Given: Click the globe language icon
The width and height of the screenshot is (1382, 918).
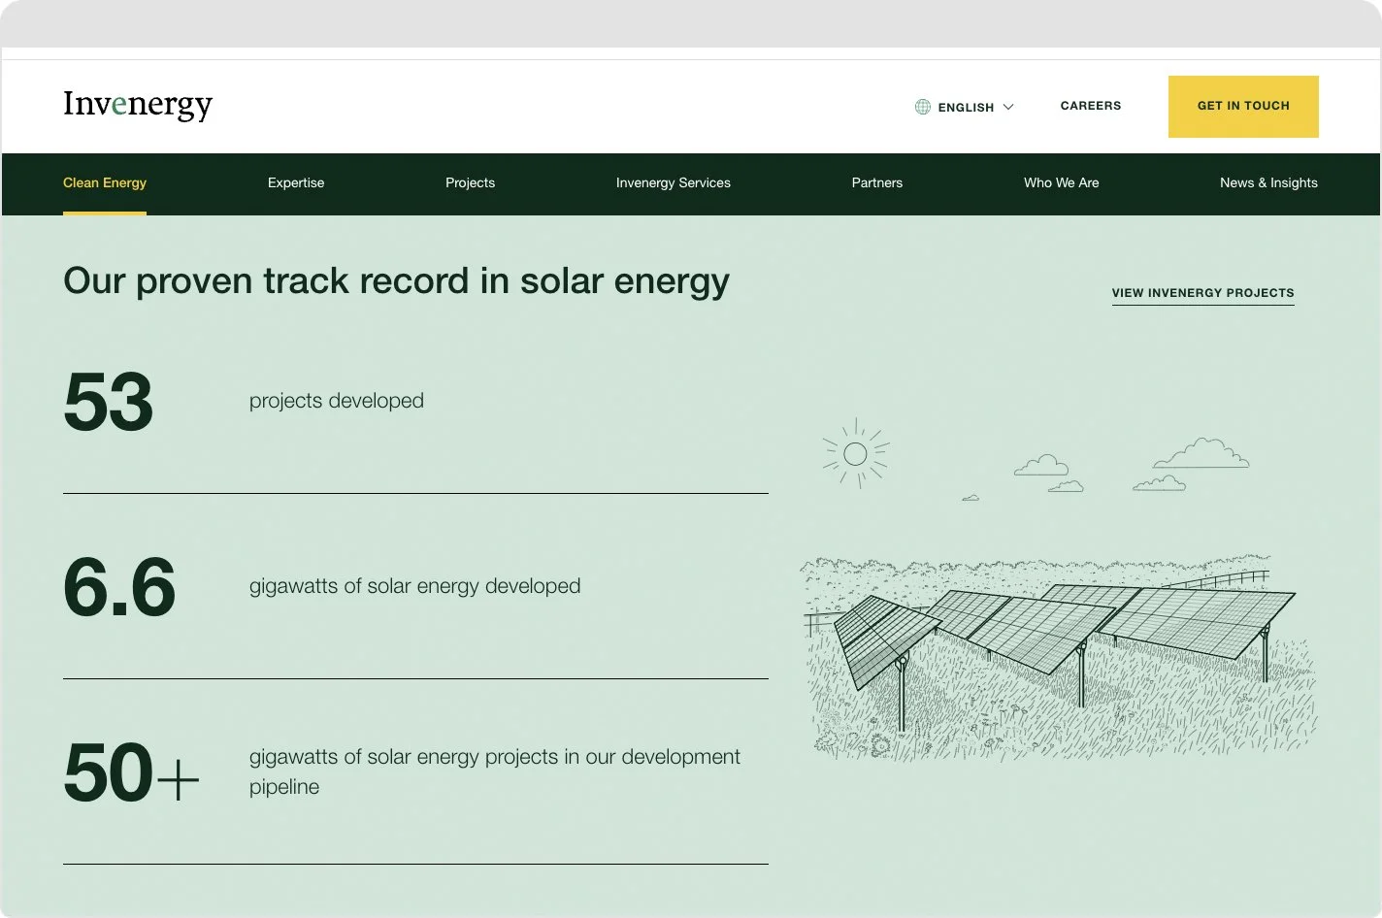Looking at the screenshot, I should pyautogui.click(x=923, y=107).
